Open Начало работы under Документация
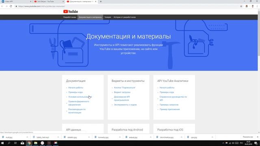Screen dimensions: 260x146 (76, 88)
